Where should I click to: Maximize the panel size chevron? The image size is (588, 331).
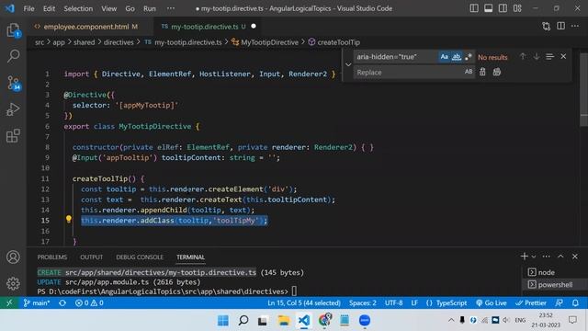click(x=560, y=257)
